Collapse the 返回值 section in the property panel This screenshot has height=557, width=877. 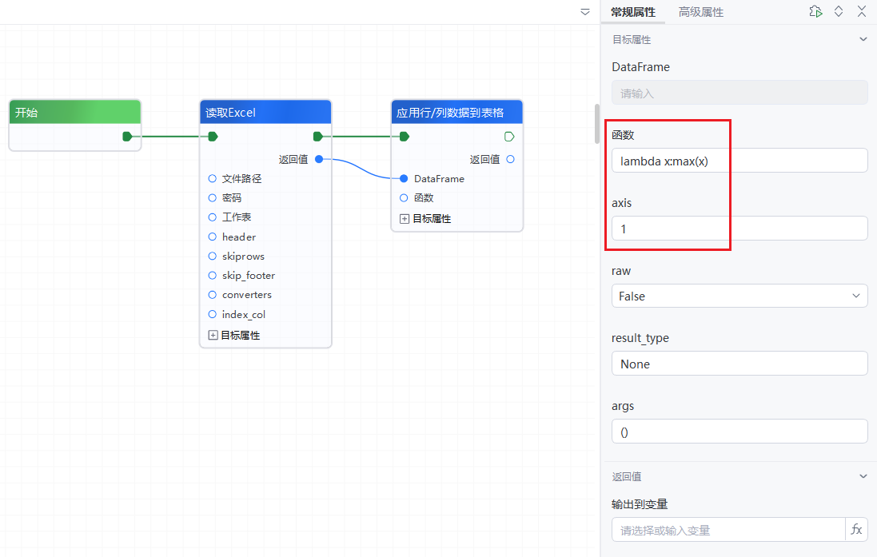pyautogui.click(x=863, y=476)
